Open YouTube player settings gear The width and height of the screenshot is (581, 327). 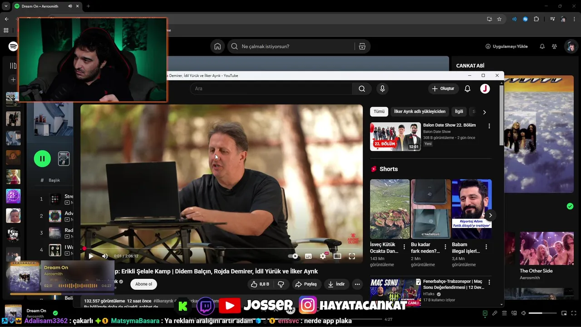323,256
